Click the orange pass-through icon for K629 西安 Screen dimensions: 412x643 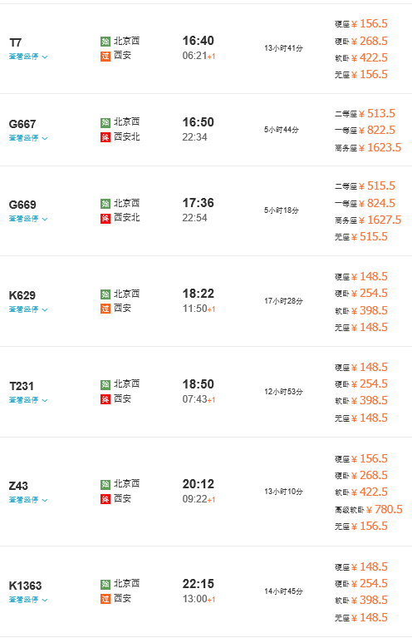[x=105, y=309]
